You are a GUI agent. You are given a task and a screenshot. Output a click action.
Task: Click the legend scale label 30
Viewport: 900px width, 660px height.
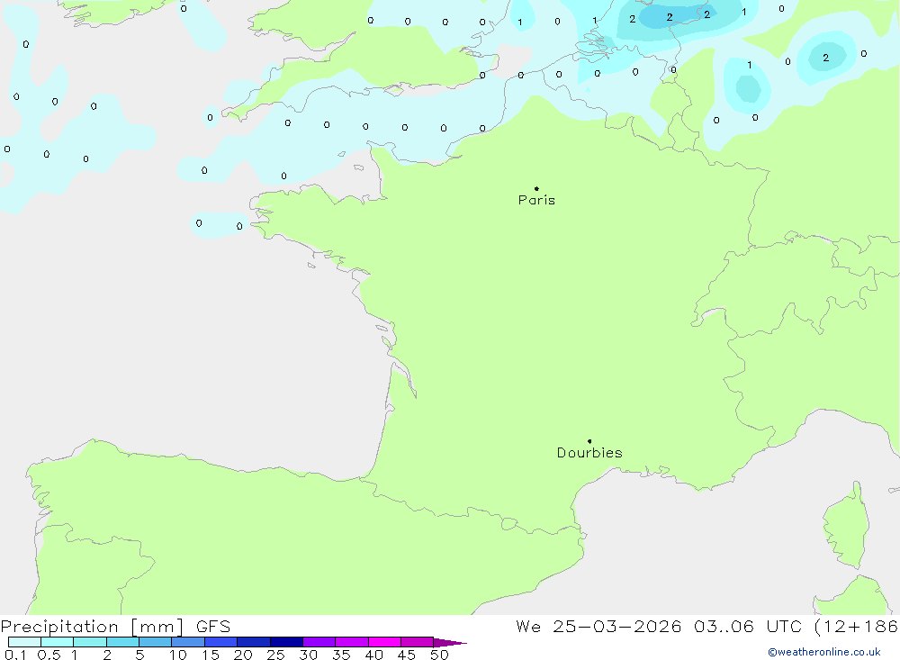(308, 655)
